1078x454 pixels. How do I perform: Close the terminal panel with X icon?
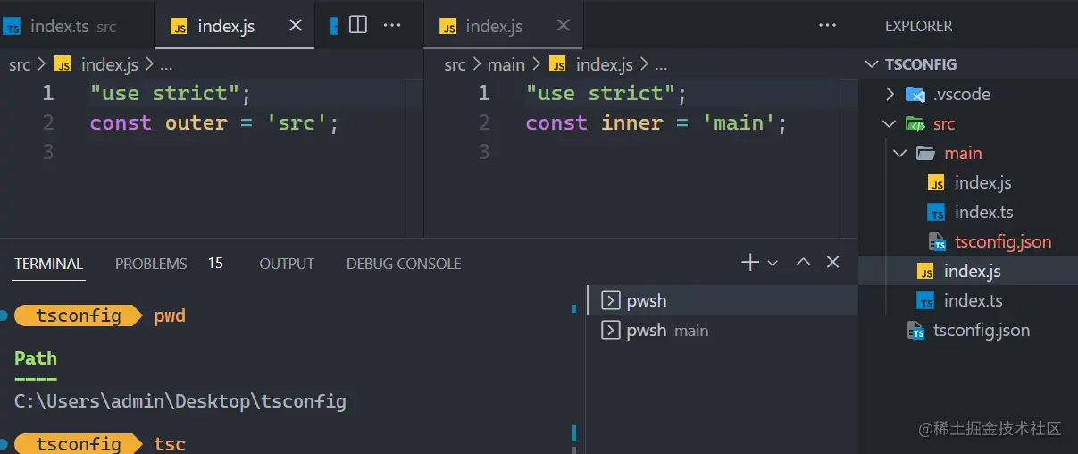(x=832, y=262)
